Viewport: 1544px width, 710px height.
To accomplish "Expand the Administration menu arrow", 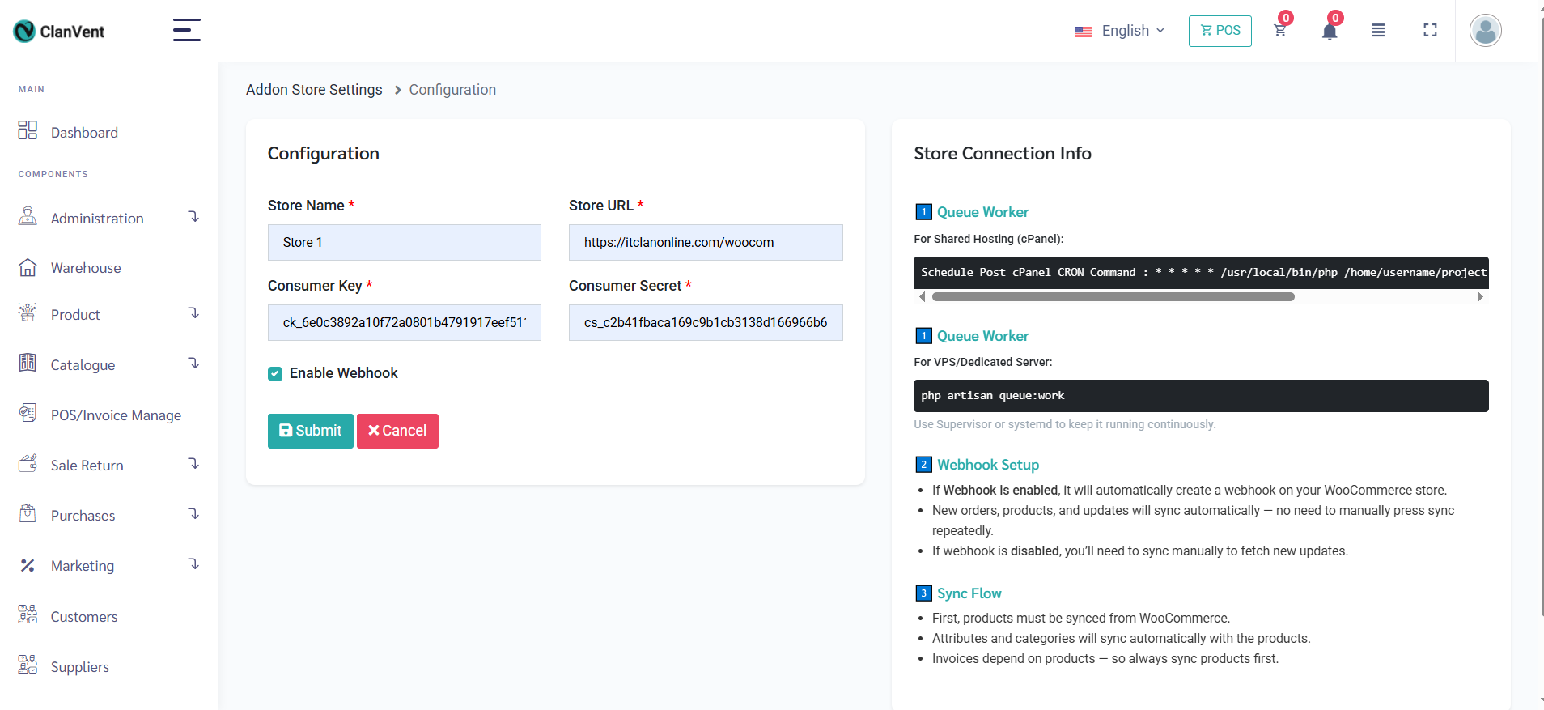I will [x=193, y=217].
